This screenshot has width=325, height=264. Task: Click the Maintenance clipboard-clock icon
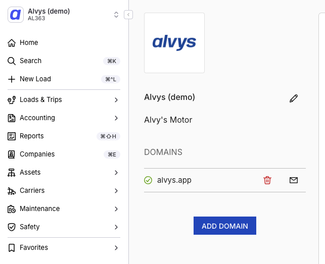pos(12,209)
